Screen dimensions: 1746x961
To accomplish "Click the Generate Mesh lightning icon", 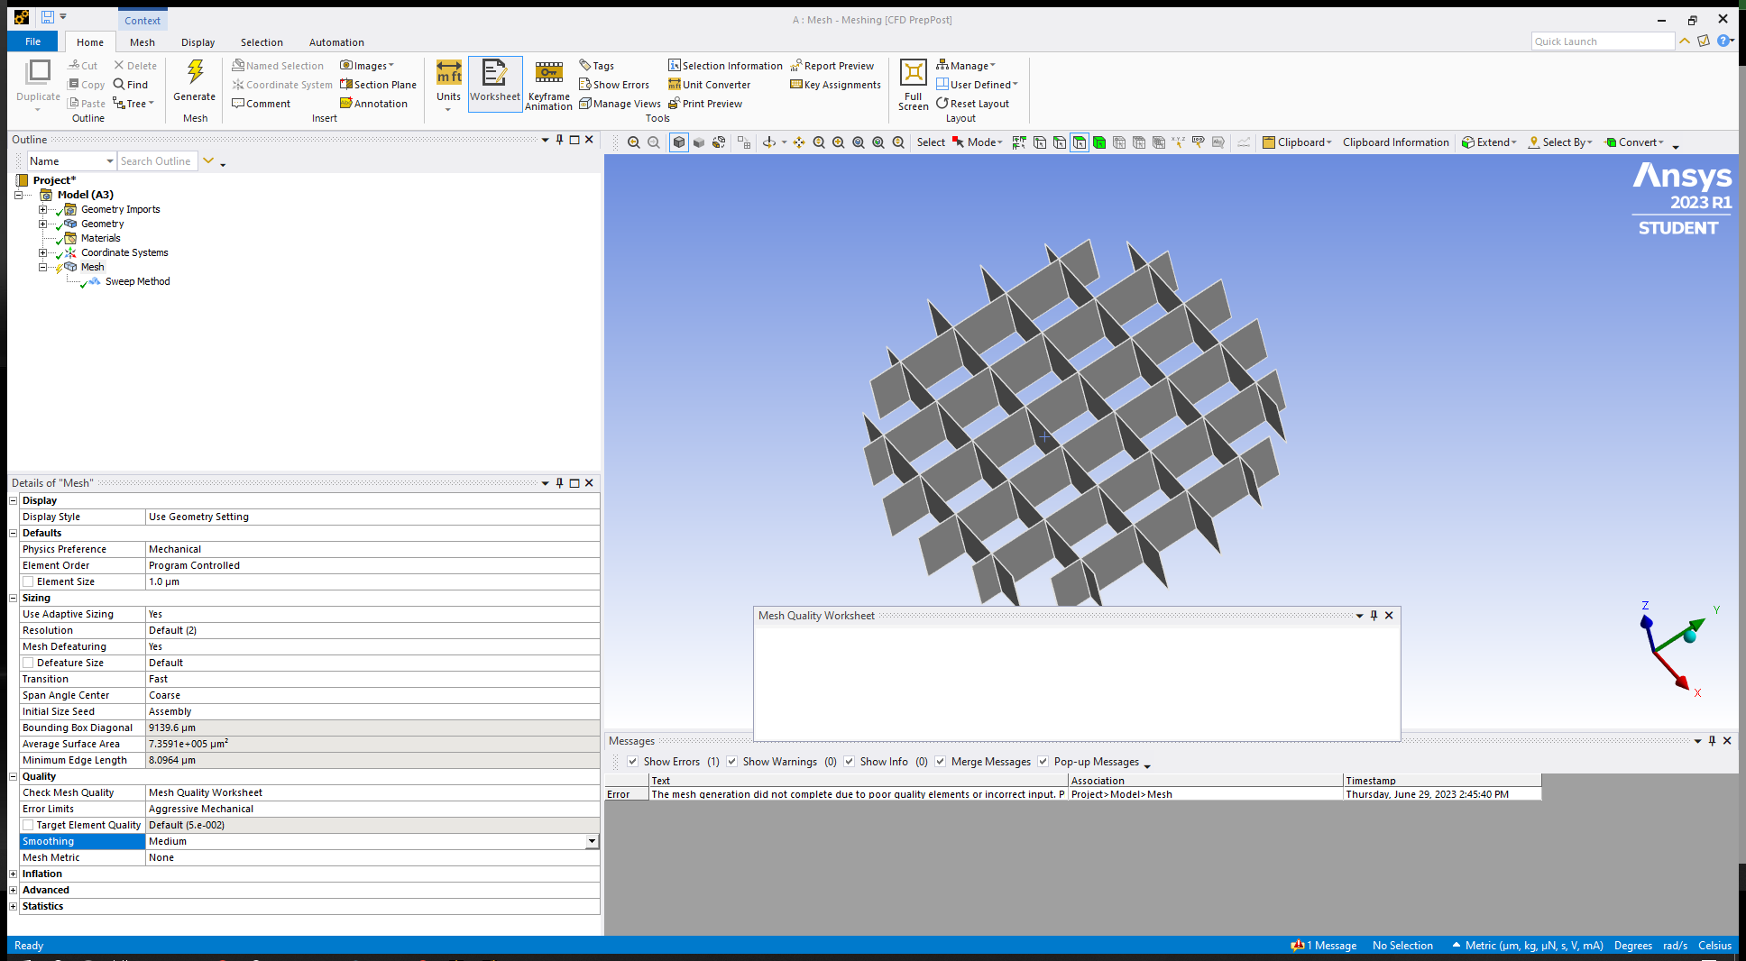I will pos(195,72).
